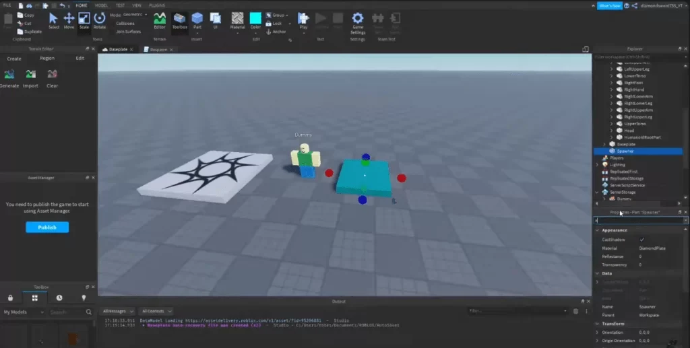Viewport: 690px width, 348px height.
Task: Click the Generate terrain icon
Action: 9,74
